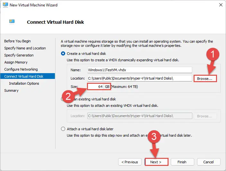226x171 pixels.
Task: Open Before You Begin wizard step
Action: 17,41
